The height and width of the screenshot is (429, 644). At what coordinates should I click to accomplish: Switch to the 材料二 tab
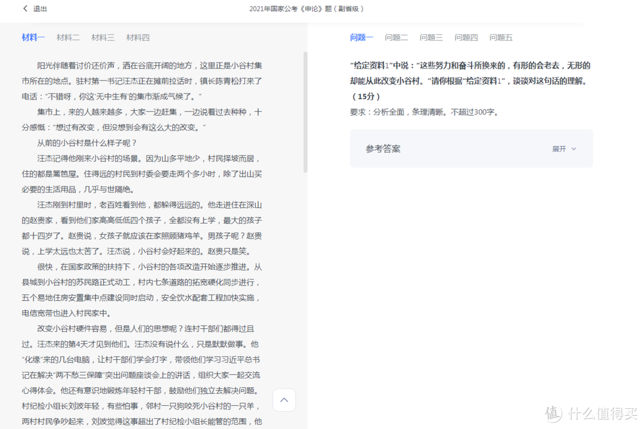tap(68, 37)
